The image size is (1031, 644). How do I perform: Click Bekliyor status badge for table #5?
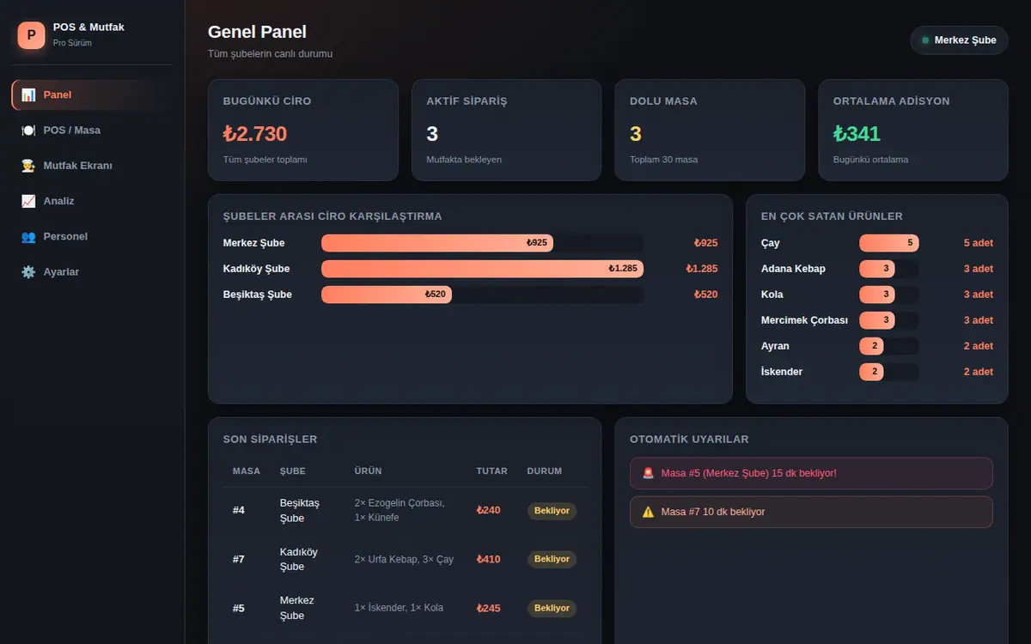click(x=552, y=608)
